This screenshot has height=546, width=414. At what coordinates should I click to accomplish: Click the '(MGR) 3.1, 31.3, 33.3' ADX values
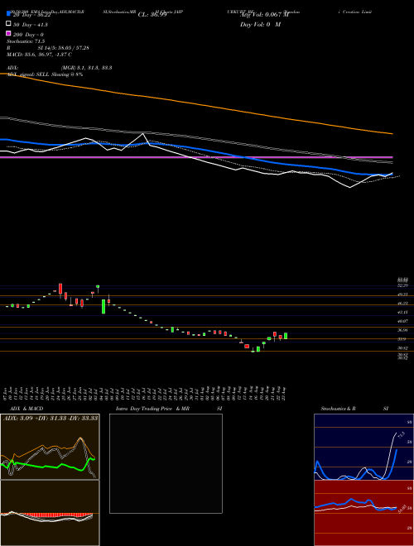click(86, 68)
